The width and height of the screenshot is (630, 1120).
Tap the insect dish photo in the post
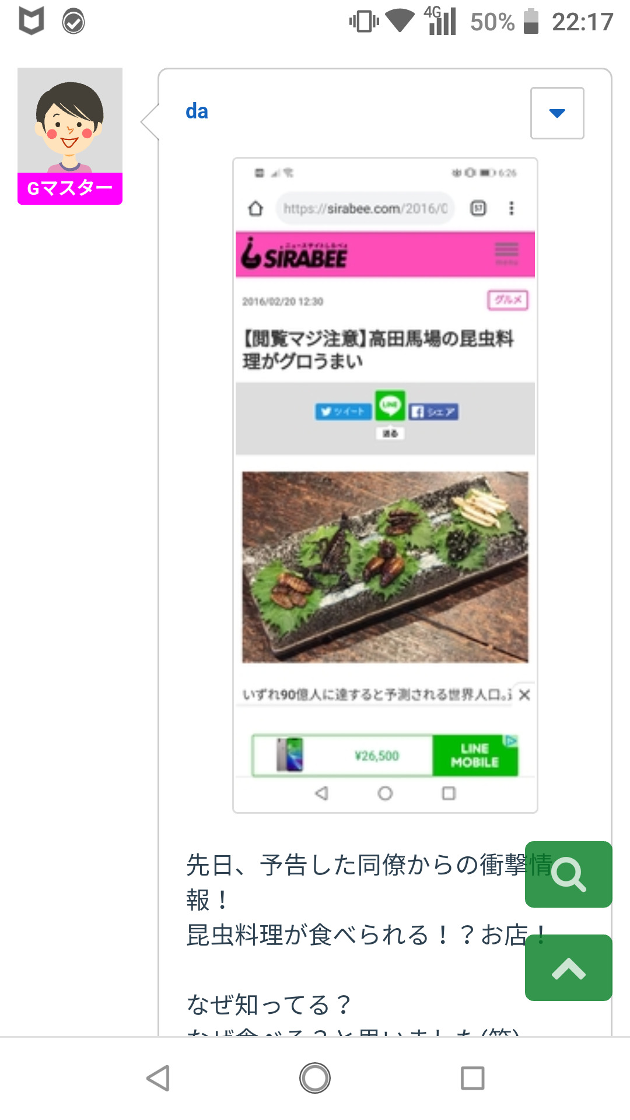[x=385, y=567]
